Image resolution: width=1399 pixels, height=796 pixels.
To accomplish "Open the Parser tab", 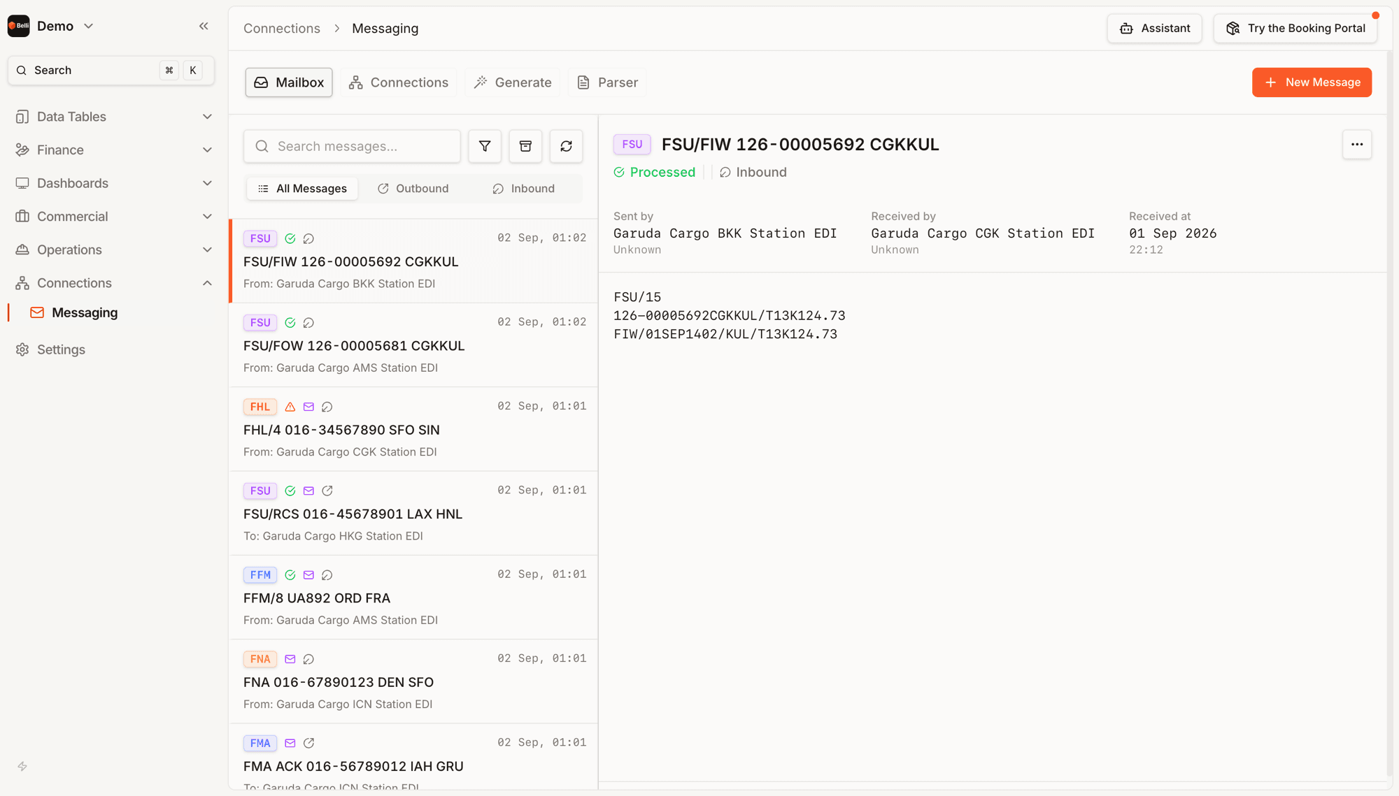I will pos(607,82).
